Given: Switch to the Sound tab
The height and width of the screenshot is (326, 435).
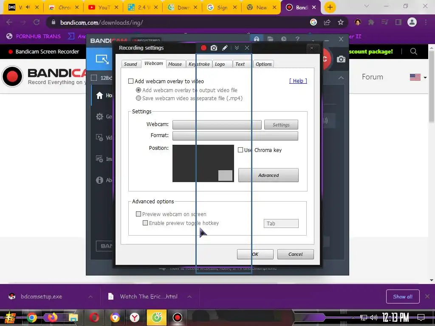Looking at the screenshot, I should [130, 64].
